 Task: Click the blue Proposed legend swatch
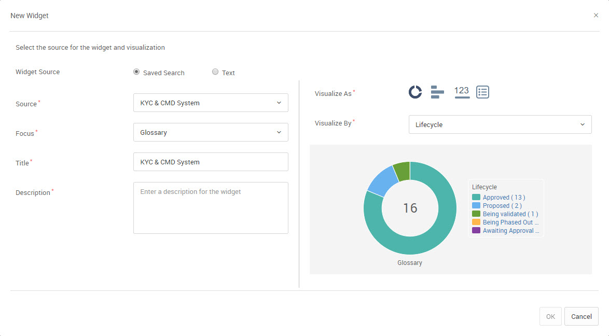476,205
